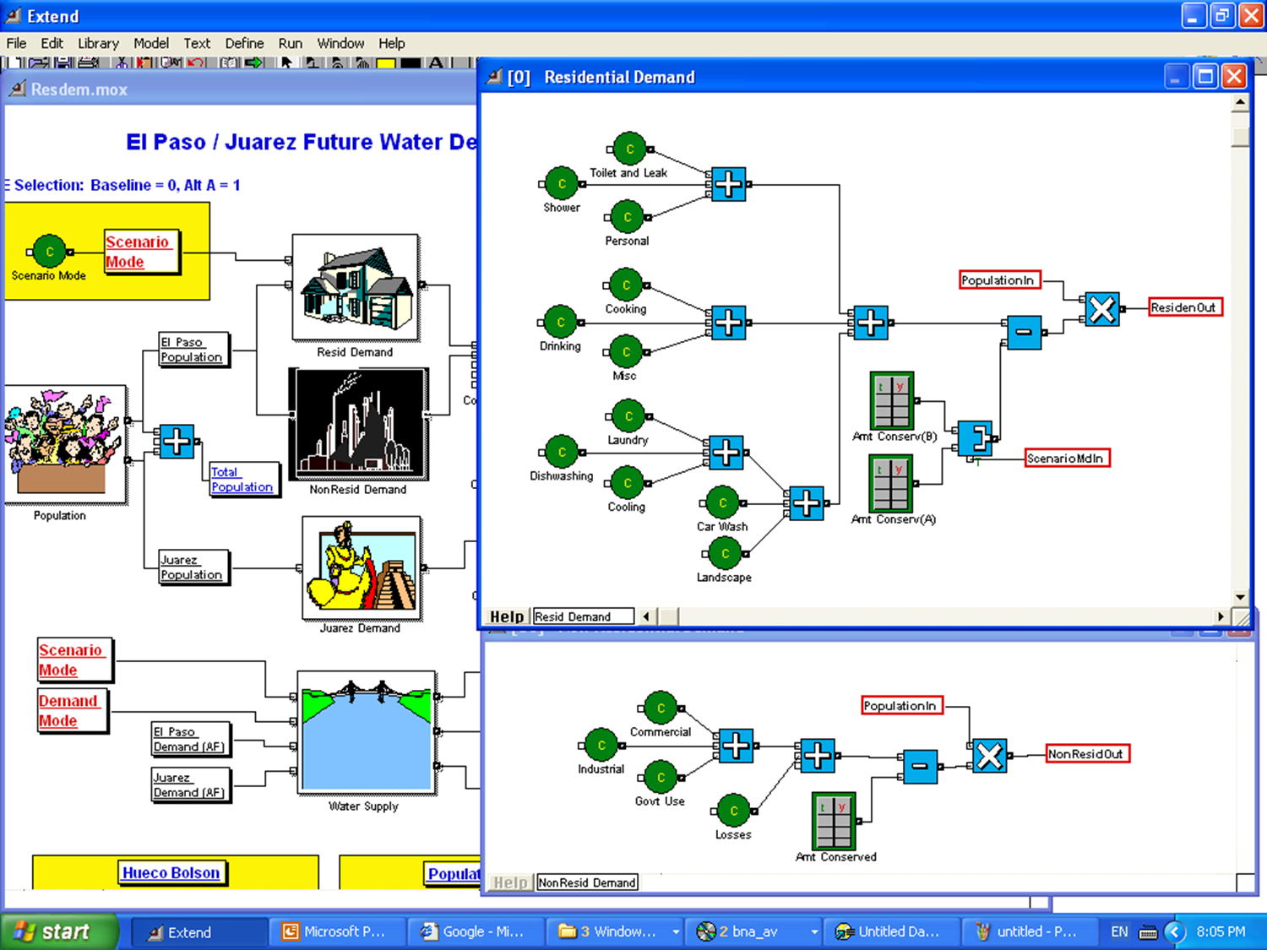Click the red Scenario Mode label in yellow box

pyautogui.click(x=140, y=252)
